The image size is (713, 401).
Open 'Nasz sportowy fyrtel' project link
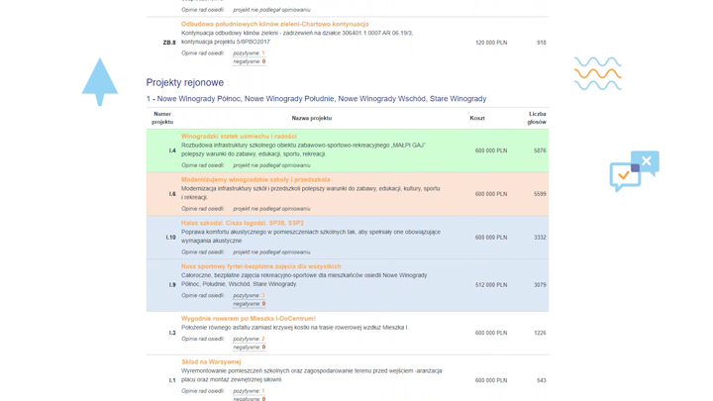[260, 266]
